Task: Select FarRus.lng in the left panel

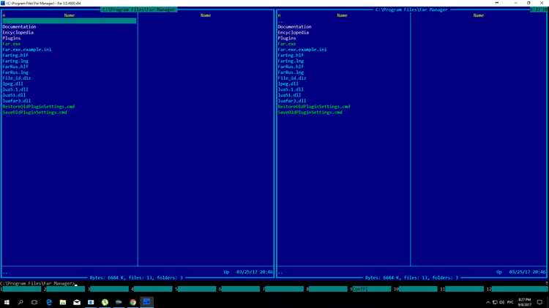Action: 15,72
